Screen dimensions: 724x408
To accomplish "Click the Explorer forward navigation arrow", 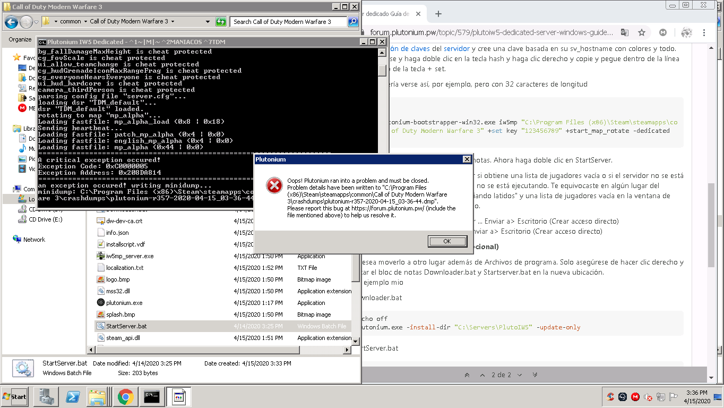I will coord(26,22).
